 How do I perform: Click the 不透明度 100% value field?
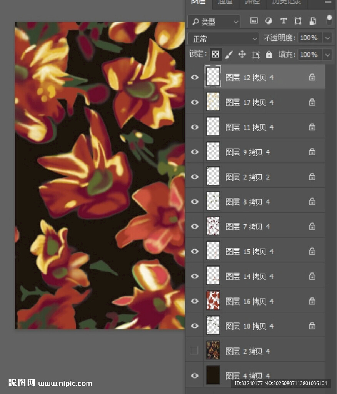[310, 38]
